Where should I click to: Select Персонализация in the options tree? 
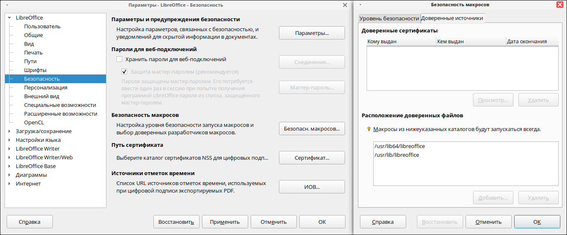46,88
